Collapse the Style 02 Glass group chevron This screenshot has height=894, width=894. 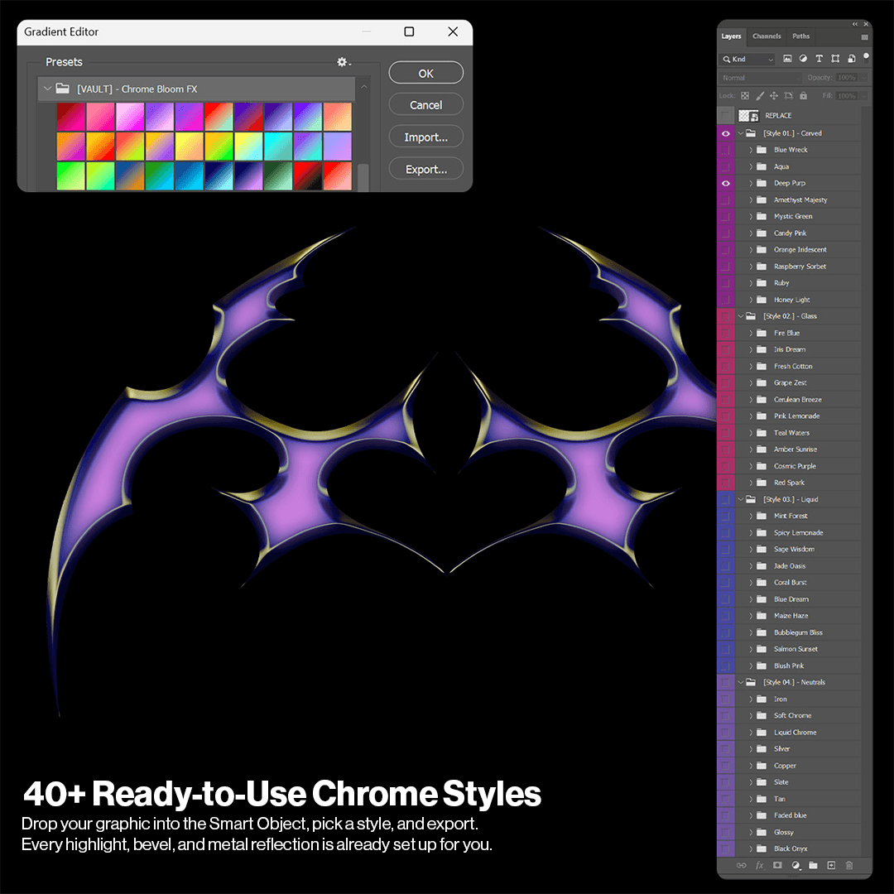point(741,316)
